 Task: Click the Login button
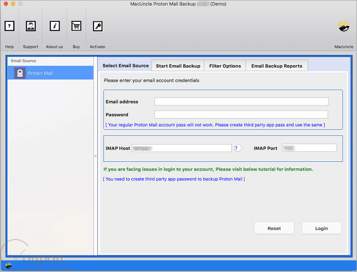(x=322, y=228)
